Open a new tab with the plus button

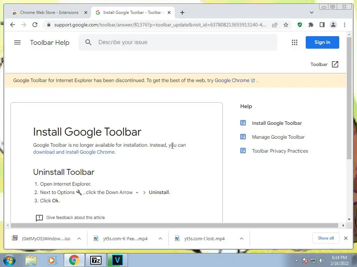click(x=182, y=13)
